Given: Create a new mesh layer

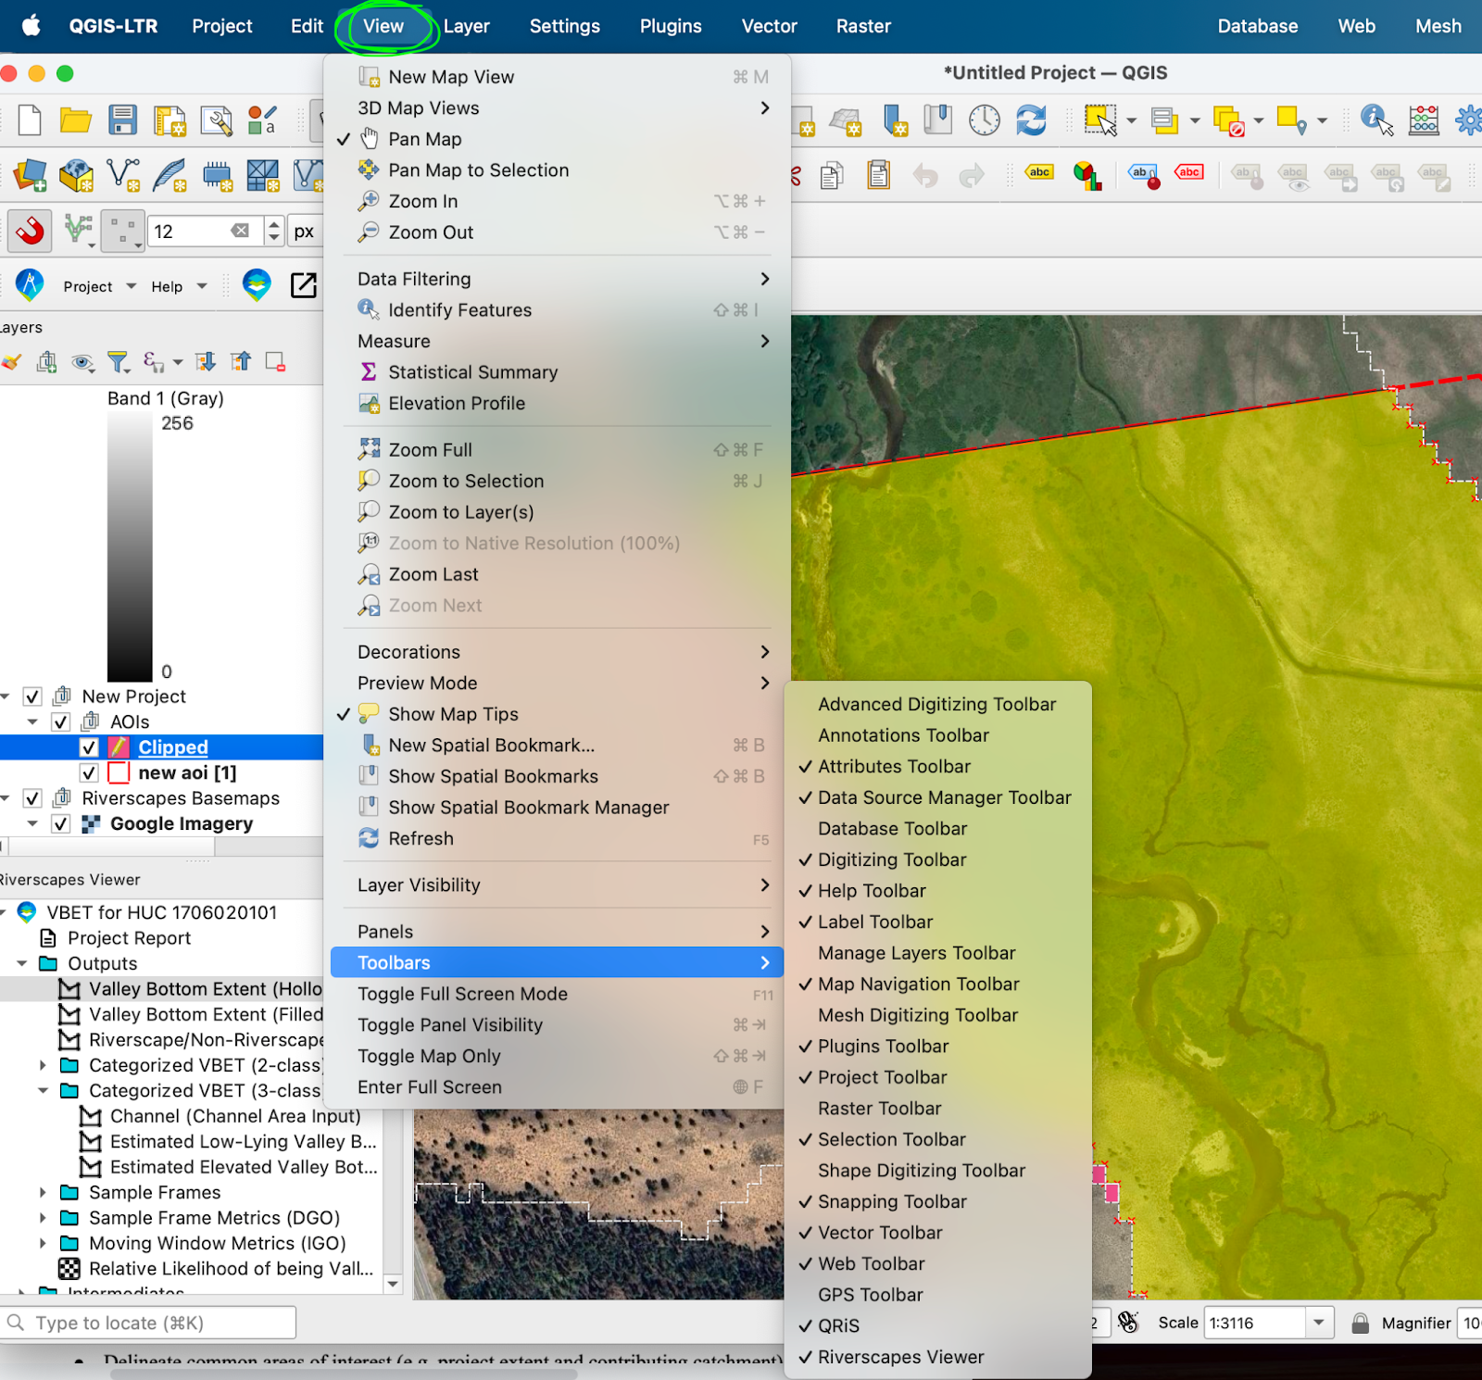Looking at the screenshot, I should [263, 174].
